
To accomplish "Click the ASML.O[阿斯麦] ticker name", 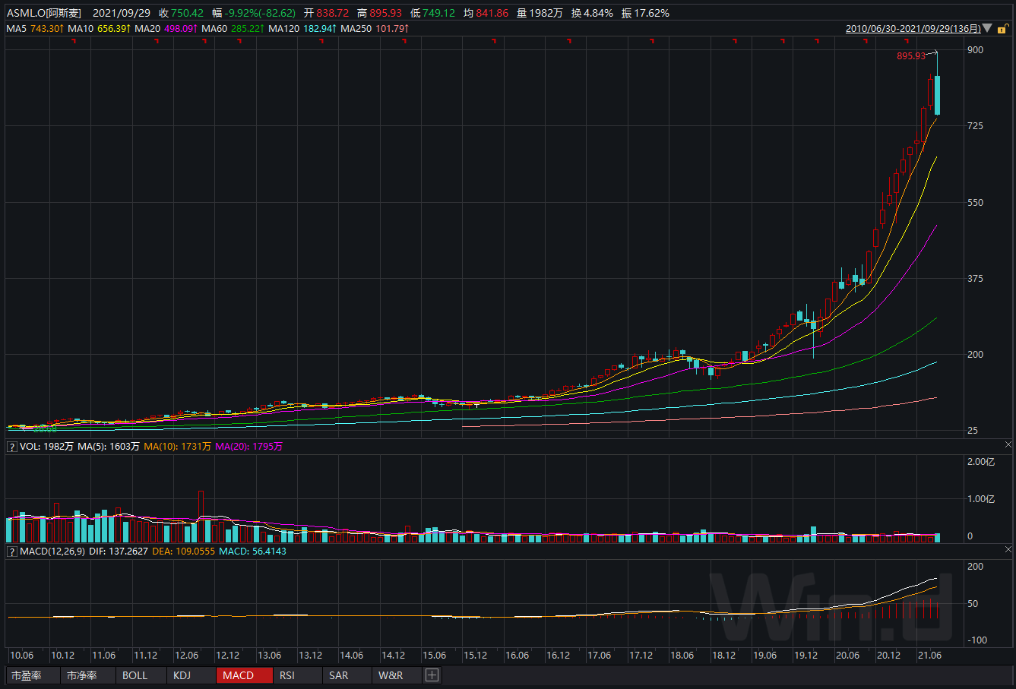I will coord(44,13).
